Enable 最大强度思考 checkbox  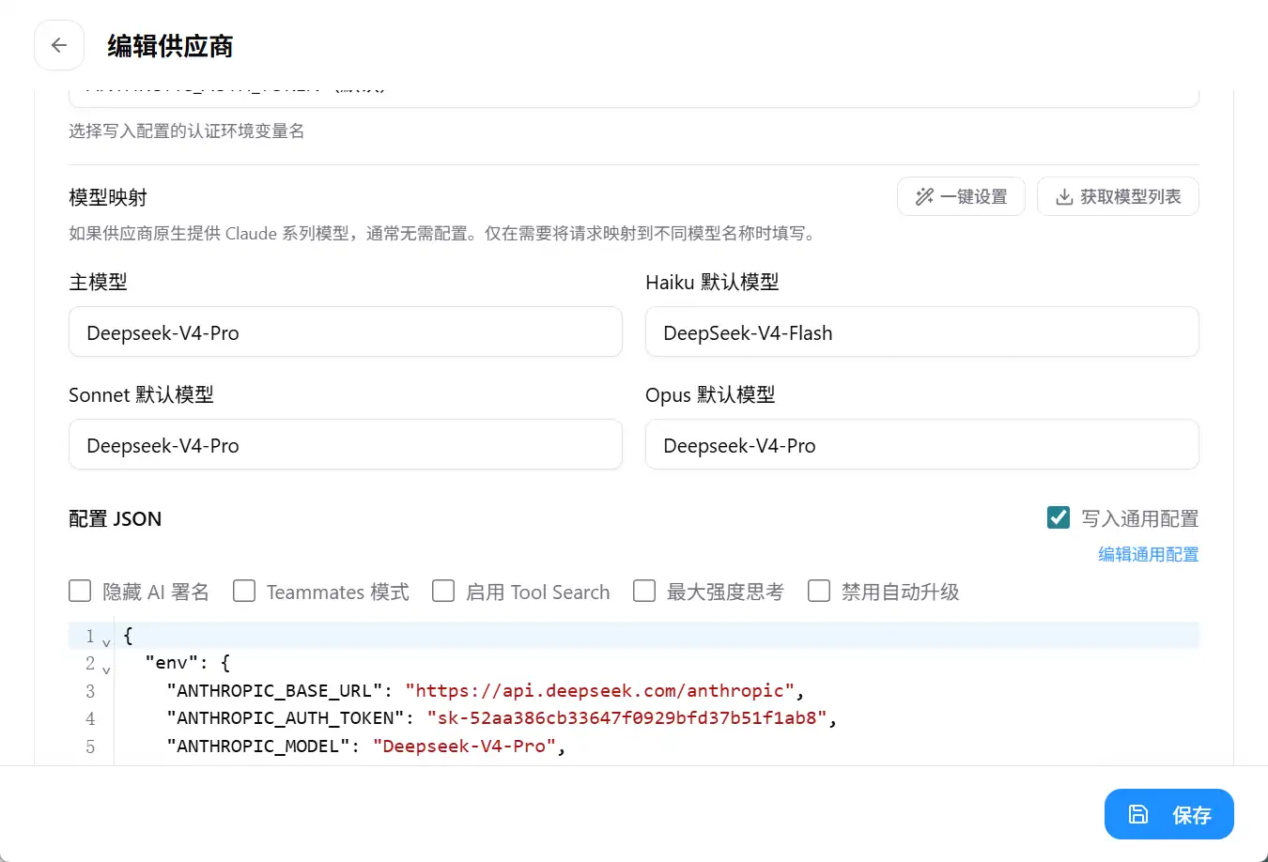[x=644, y=591]
